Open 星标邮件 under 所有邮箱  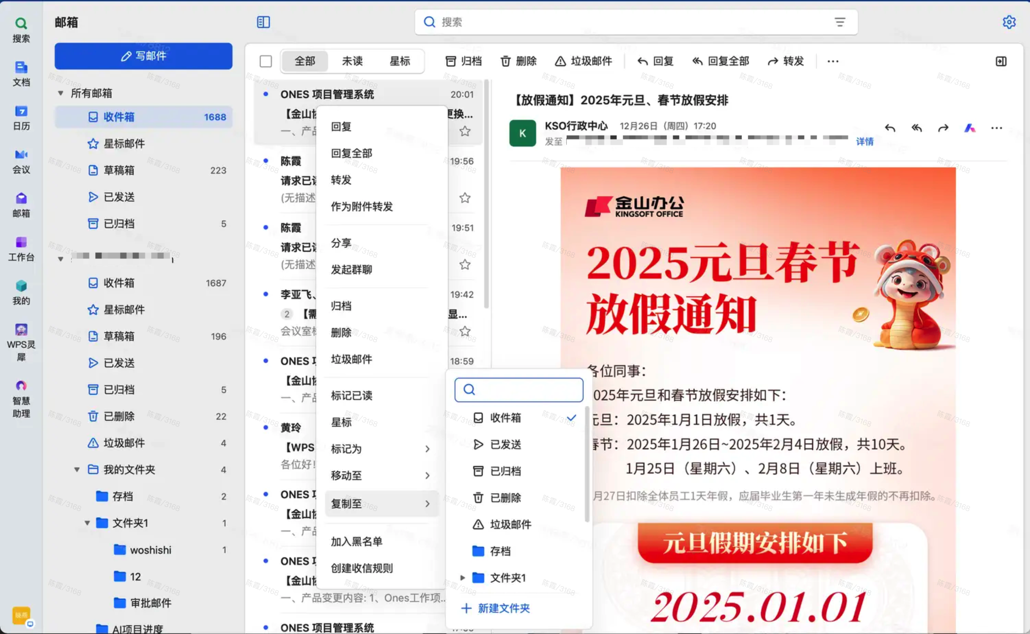[x=143, y=144]
